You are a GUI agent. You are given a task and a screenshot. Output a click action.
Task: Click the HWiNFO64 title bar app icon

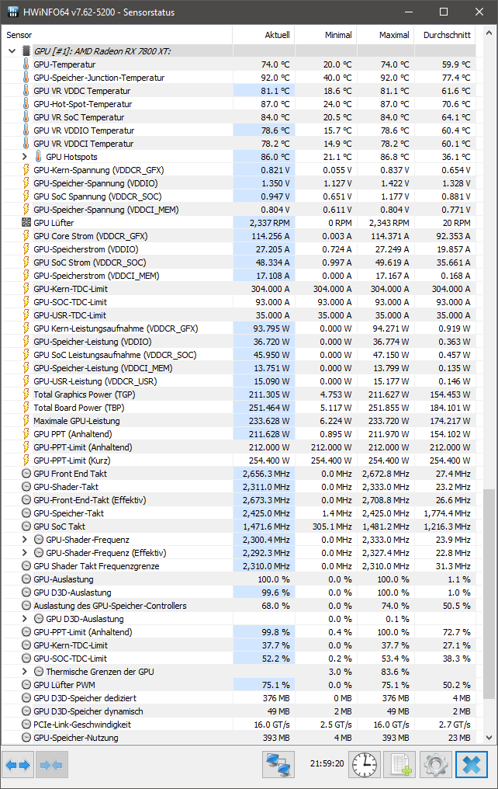pos(12,12)
